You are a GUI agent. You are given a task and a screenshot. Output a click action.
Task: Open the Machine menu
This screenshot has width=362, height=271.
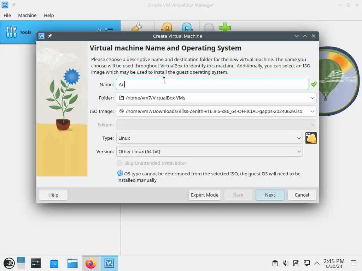tap(27, 15)
